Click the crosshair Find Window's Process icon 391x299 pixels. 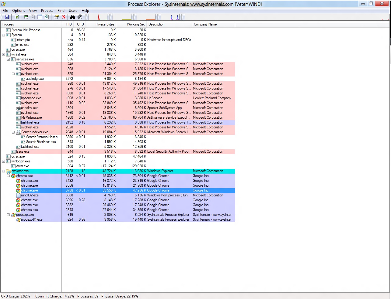(x=80, y=17)
